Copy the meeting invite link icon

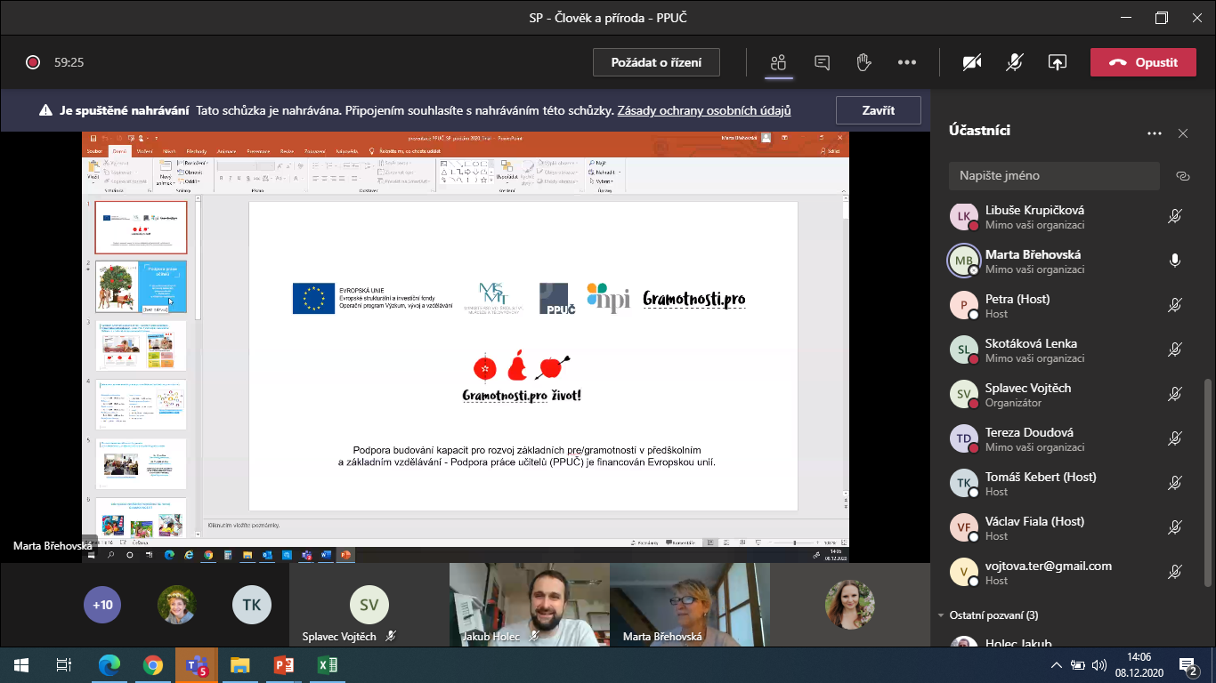[1182, 176]
